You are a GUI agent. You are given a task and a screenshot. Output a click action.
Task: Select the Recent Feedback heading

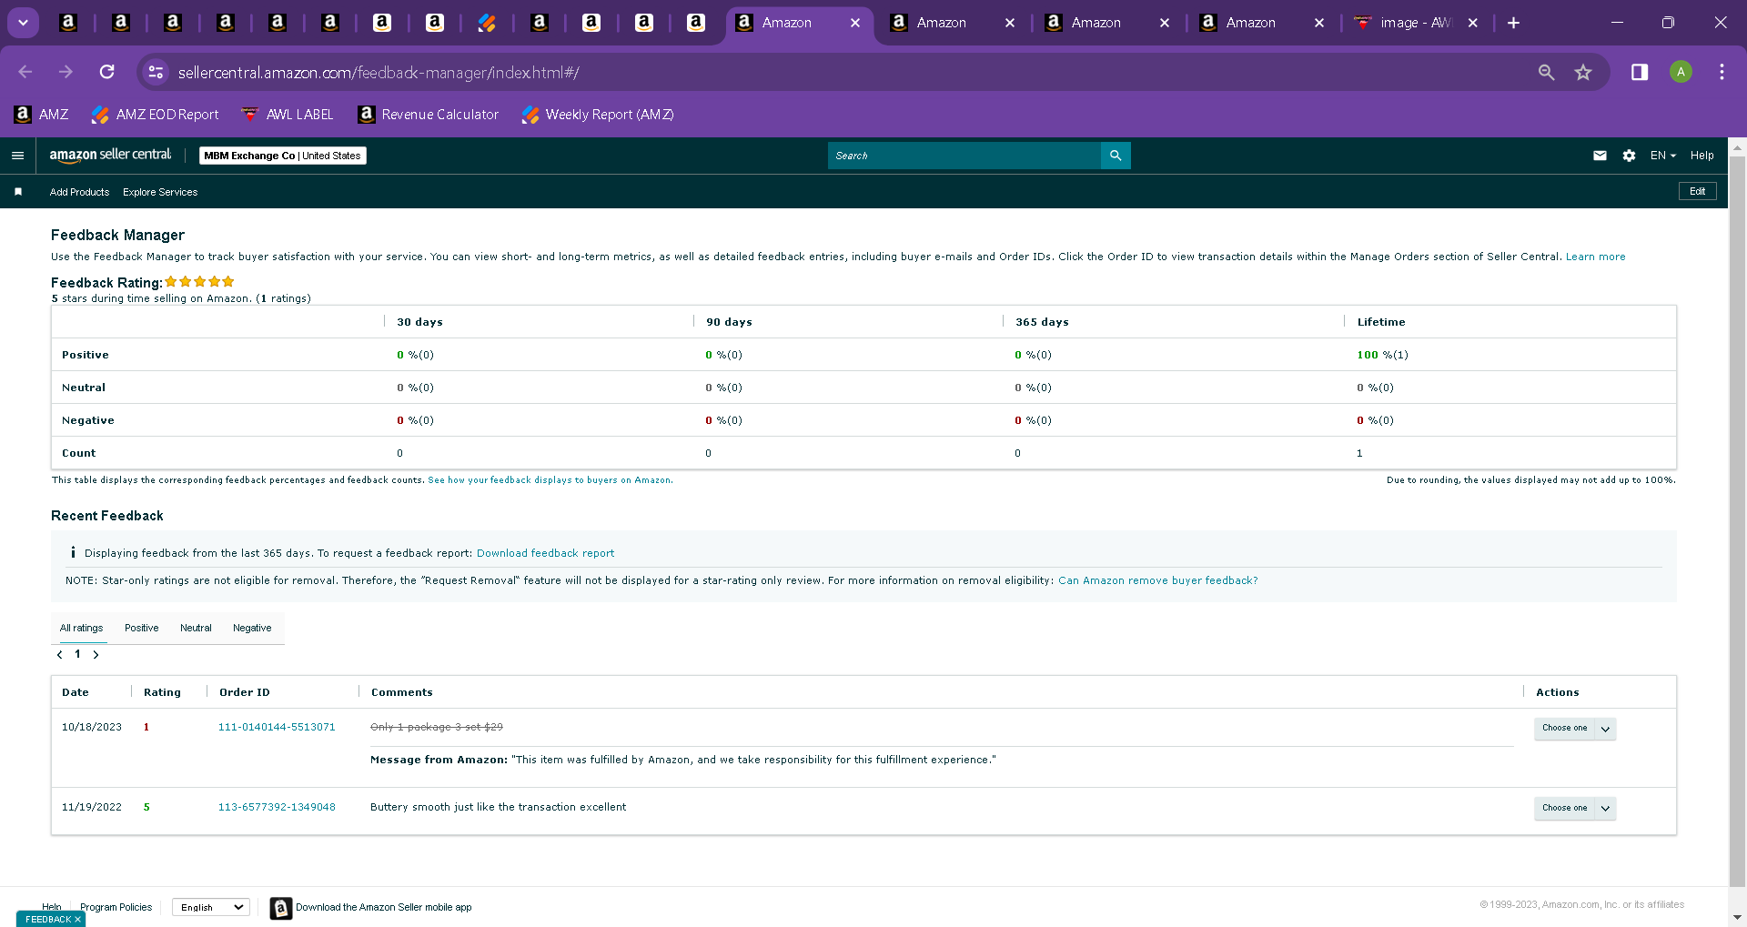pyautogui.click(x=107, y=516)
